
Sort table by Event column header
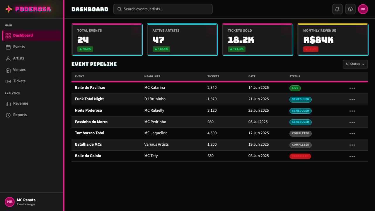point(79,76)
